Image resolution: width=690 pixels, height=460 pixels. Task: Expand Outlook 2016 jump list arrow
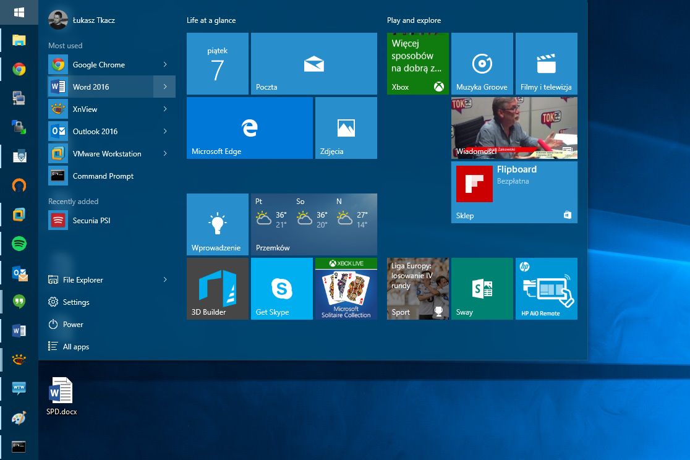tap(165, 131)
